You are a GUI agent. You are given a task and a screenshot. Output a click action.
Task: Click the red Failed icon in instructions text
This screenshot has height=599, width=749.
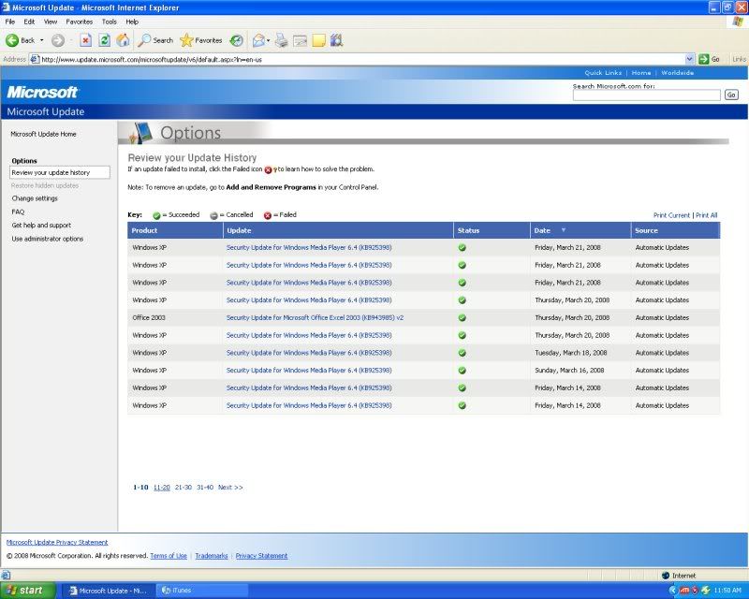(x=268, y=169)
